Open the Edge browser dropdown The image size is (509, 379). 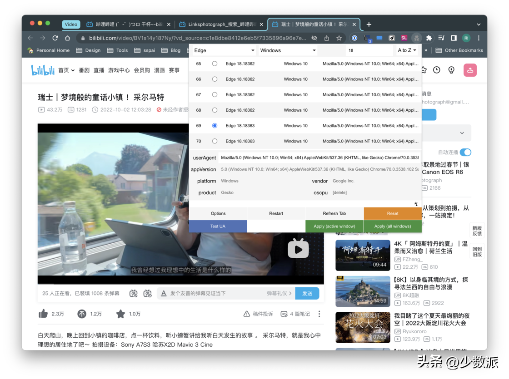click(x=224, y=50)
